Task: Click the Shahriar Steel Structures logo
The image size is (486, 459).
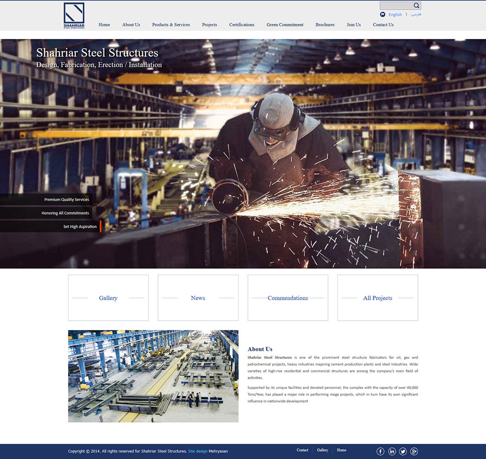Action: [74, 16]
